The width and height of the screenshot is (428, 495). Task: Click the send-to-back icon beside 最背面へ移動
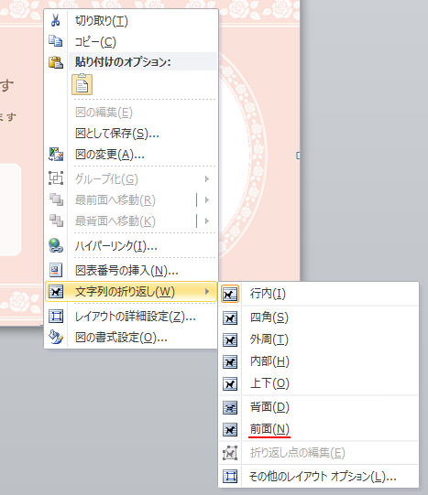coord(56,221)
